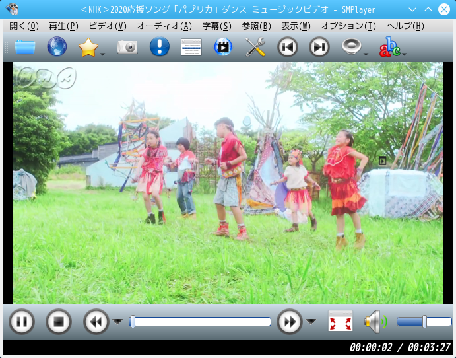The width and height of the screenshot is (456, 358).
Task: Open the 再生(P) menu
Action: click(63, 26)
